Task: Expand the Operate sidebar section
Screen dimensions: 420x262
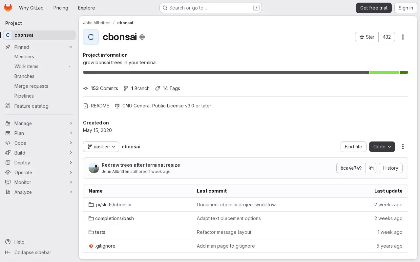Action: point(39,173)
